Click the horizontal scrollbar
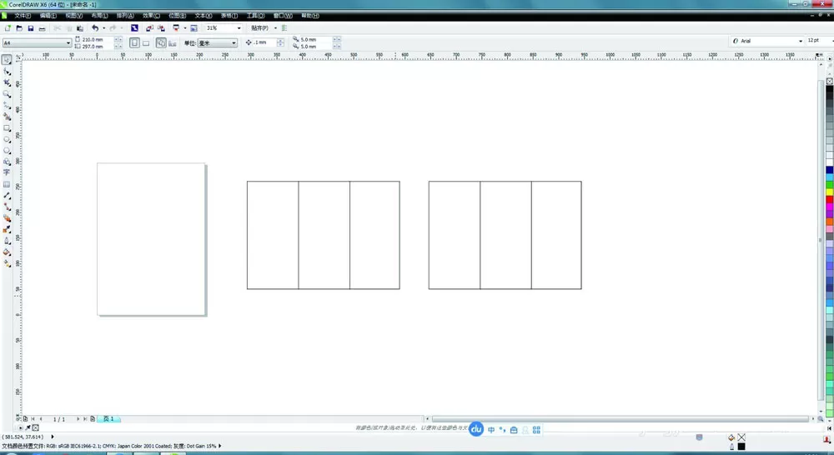 click(x=620, y=419)
